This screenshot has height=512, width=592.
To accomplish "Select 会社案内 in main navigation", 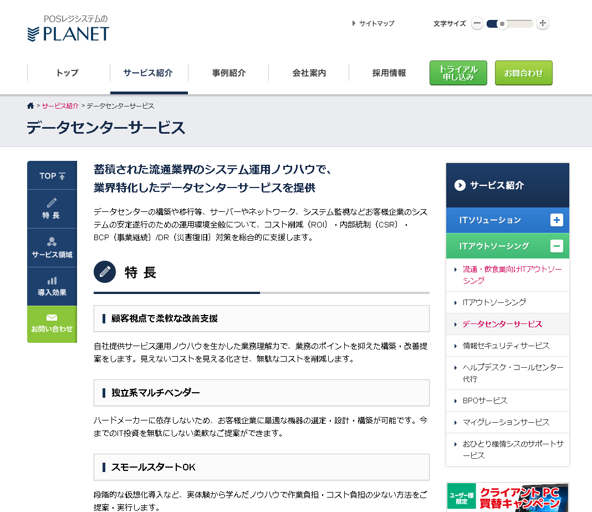I will tap(309, 73).
